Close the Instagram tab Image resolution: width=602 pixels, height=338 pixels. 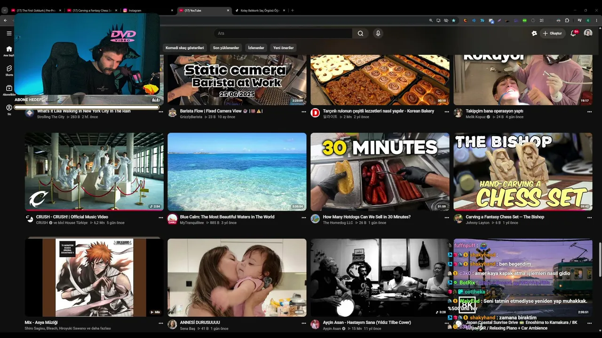[x=172, y=10]
